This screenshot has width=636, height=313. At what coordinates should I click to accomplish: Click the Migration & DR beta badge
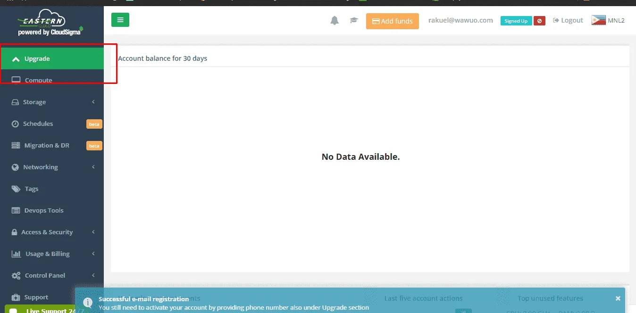94,146
